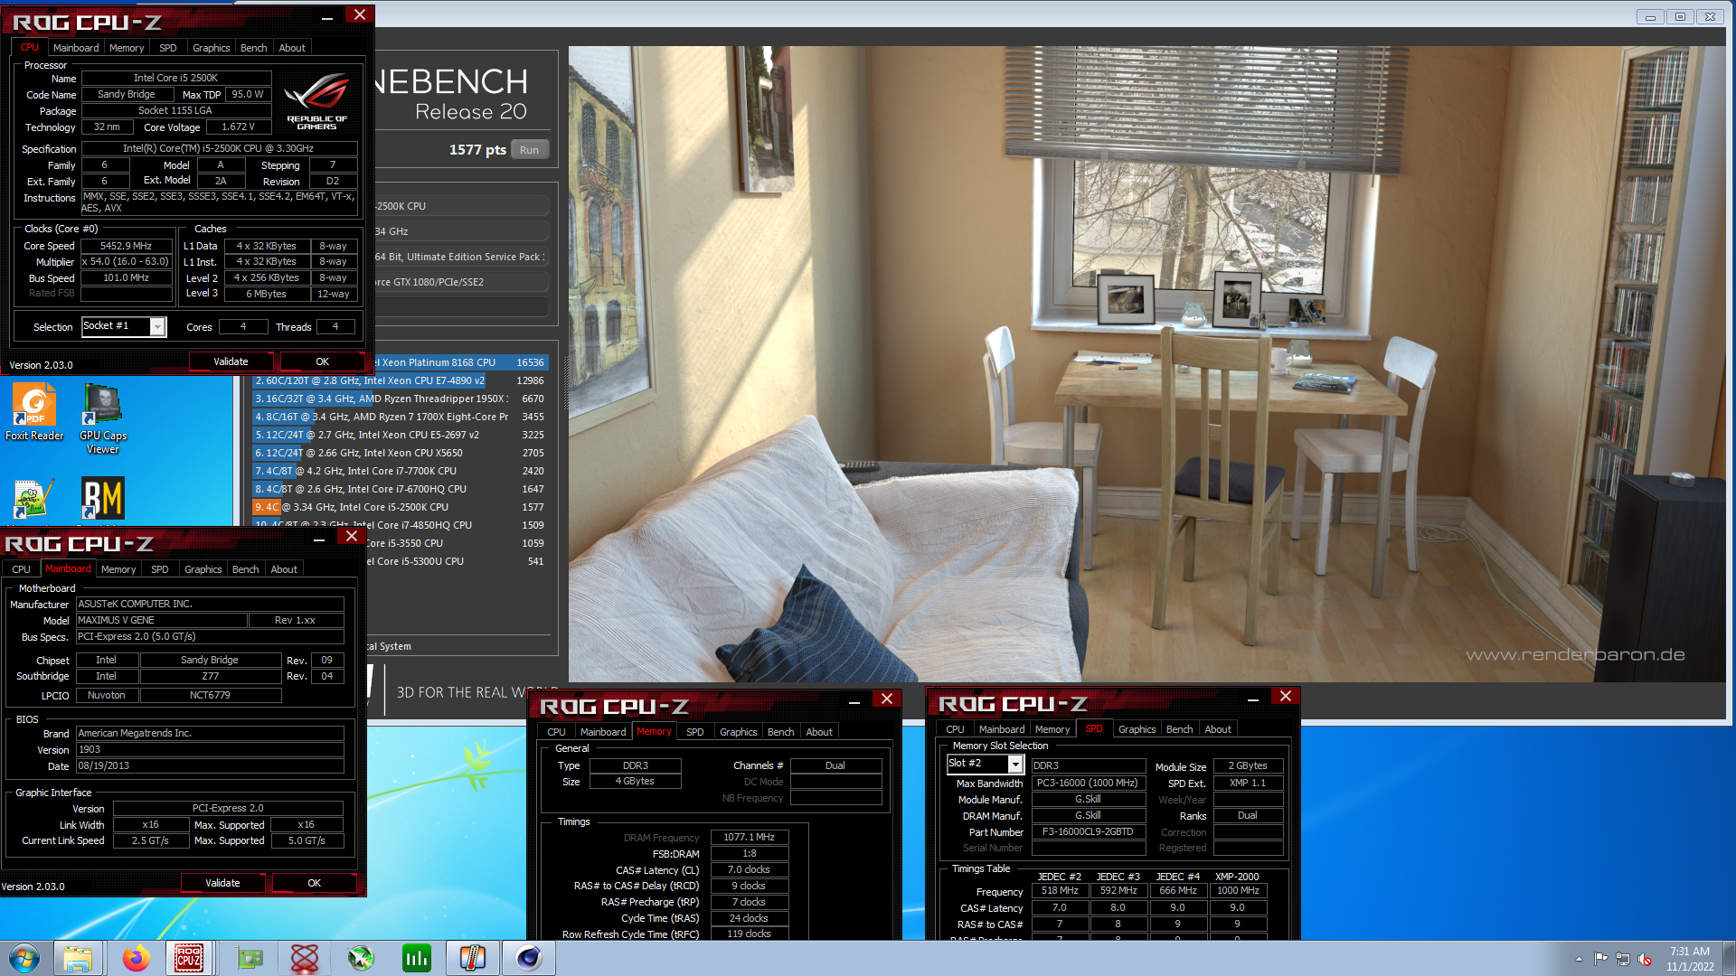1736x976 pixels.
Task: Click the Show Desktop strip in the taskbar
Action: [1730, 958]
